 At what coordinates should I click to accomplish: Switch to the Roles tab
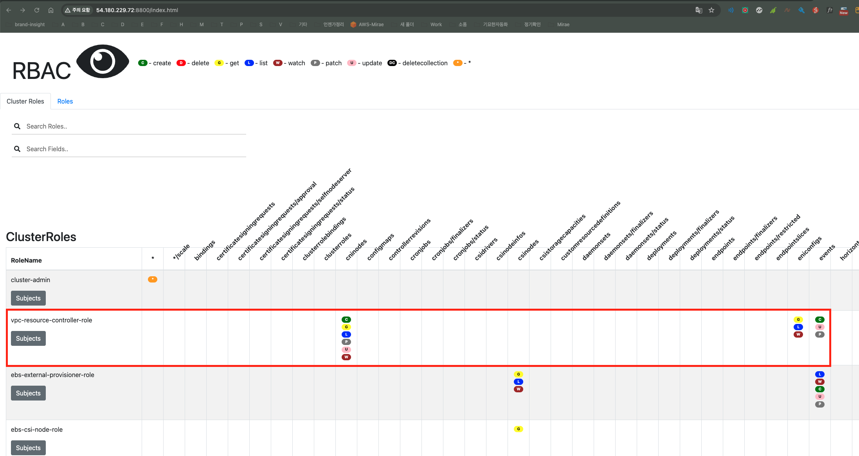tap(65, 101)
